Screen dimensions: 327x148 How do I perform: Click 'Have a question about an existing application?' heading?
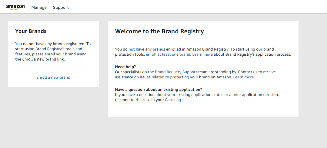click(158, 90)
